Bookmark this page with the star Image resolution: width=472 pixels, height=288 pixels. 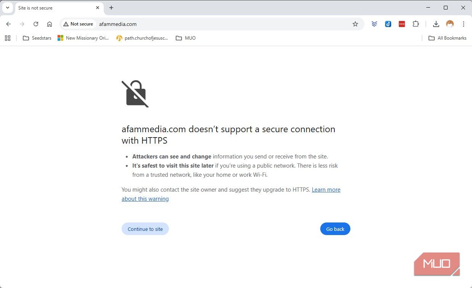click(x=355, y=24)
